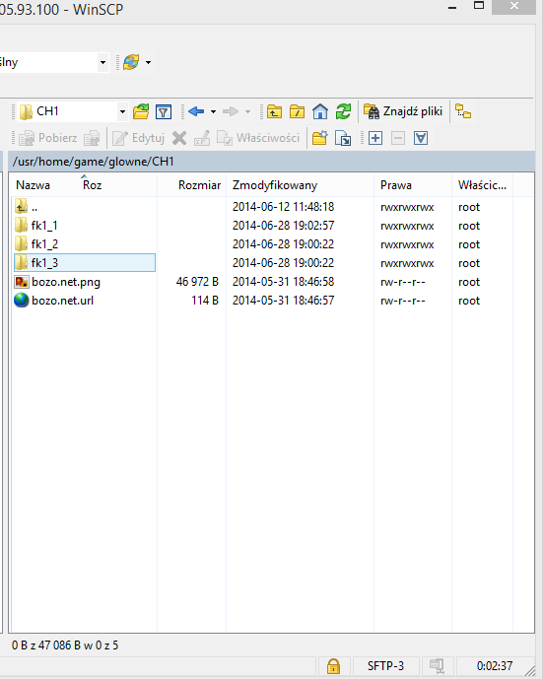Open the CH1 directory dropdown
543x679 pixels.
pos(122,111)
